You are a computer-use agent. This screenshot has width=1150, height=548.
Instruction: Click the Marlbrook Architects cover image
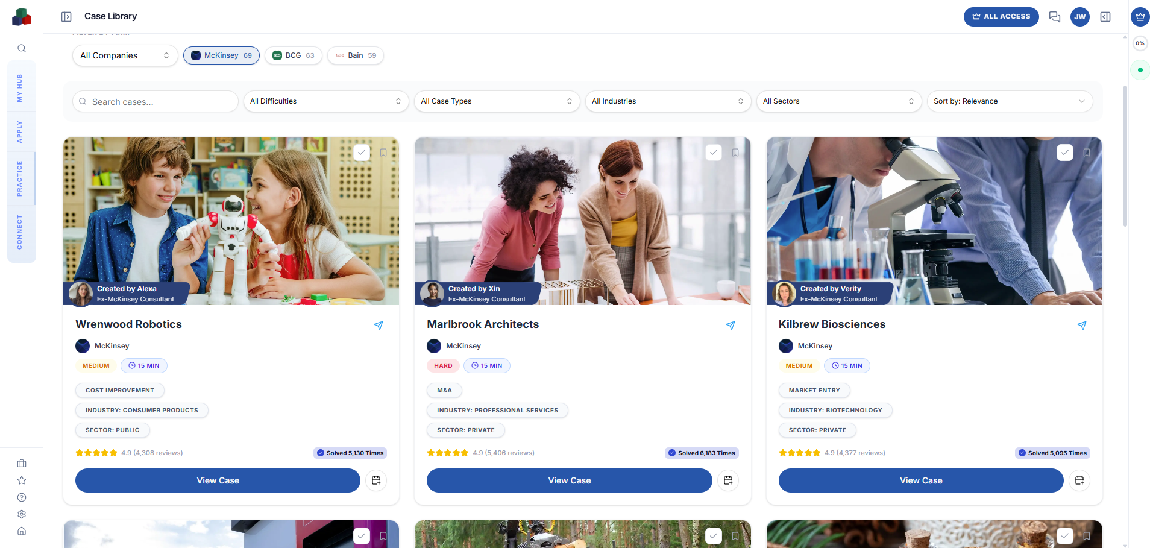pyautogui.click(x=583, y=221)
